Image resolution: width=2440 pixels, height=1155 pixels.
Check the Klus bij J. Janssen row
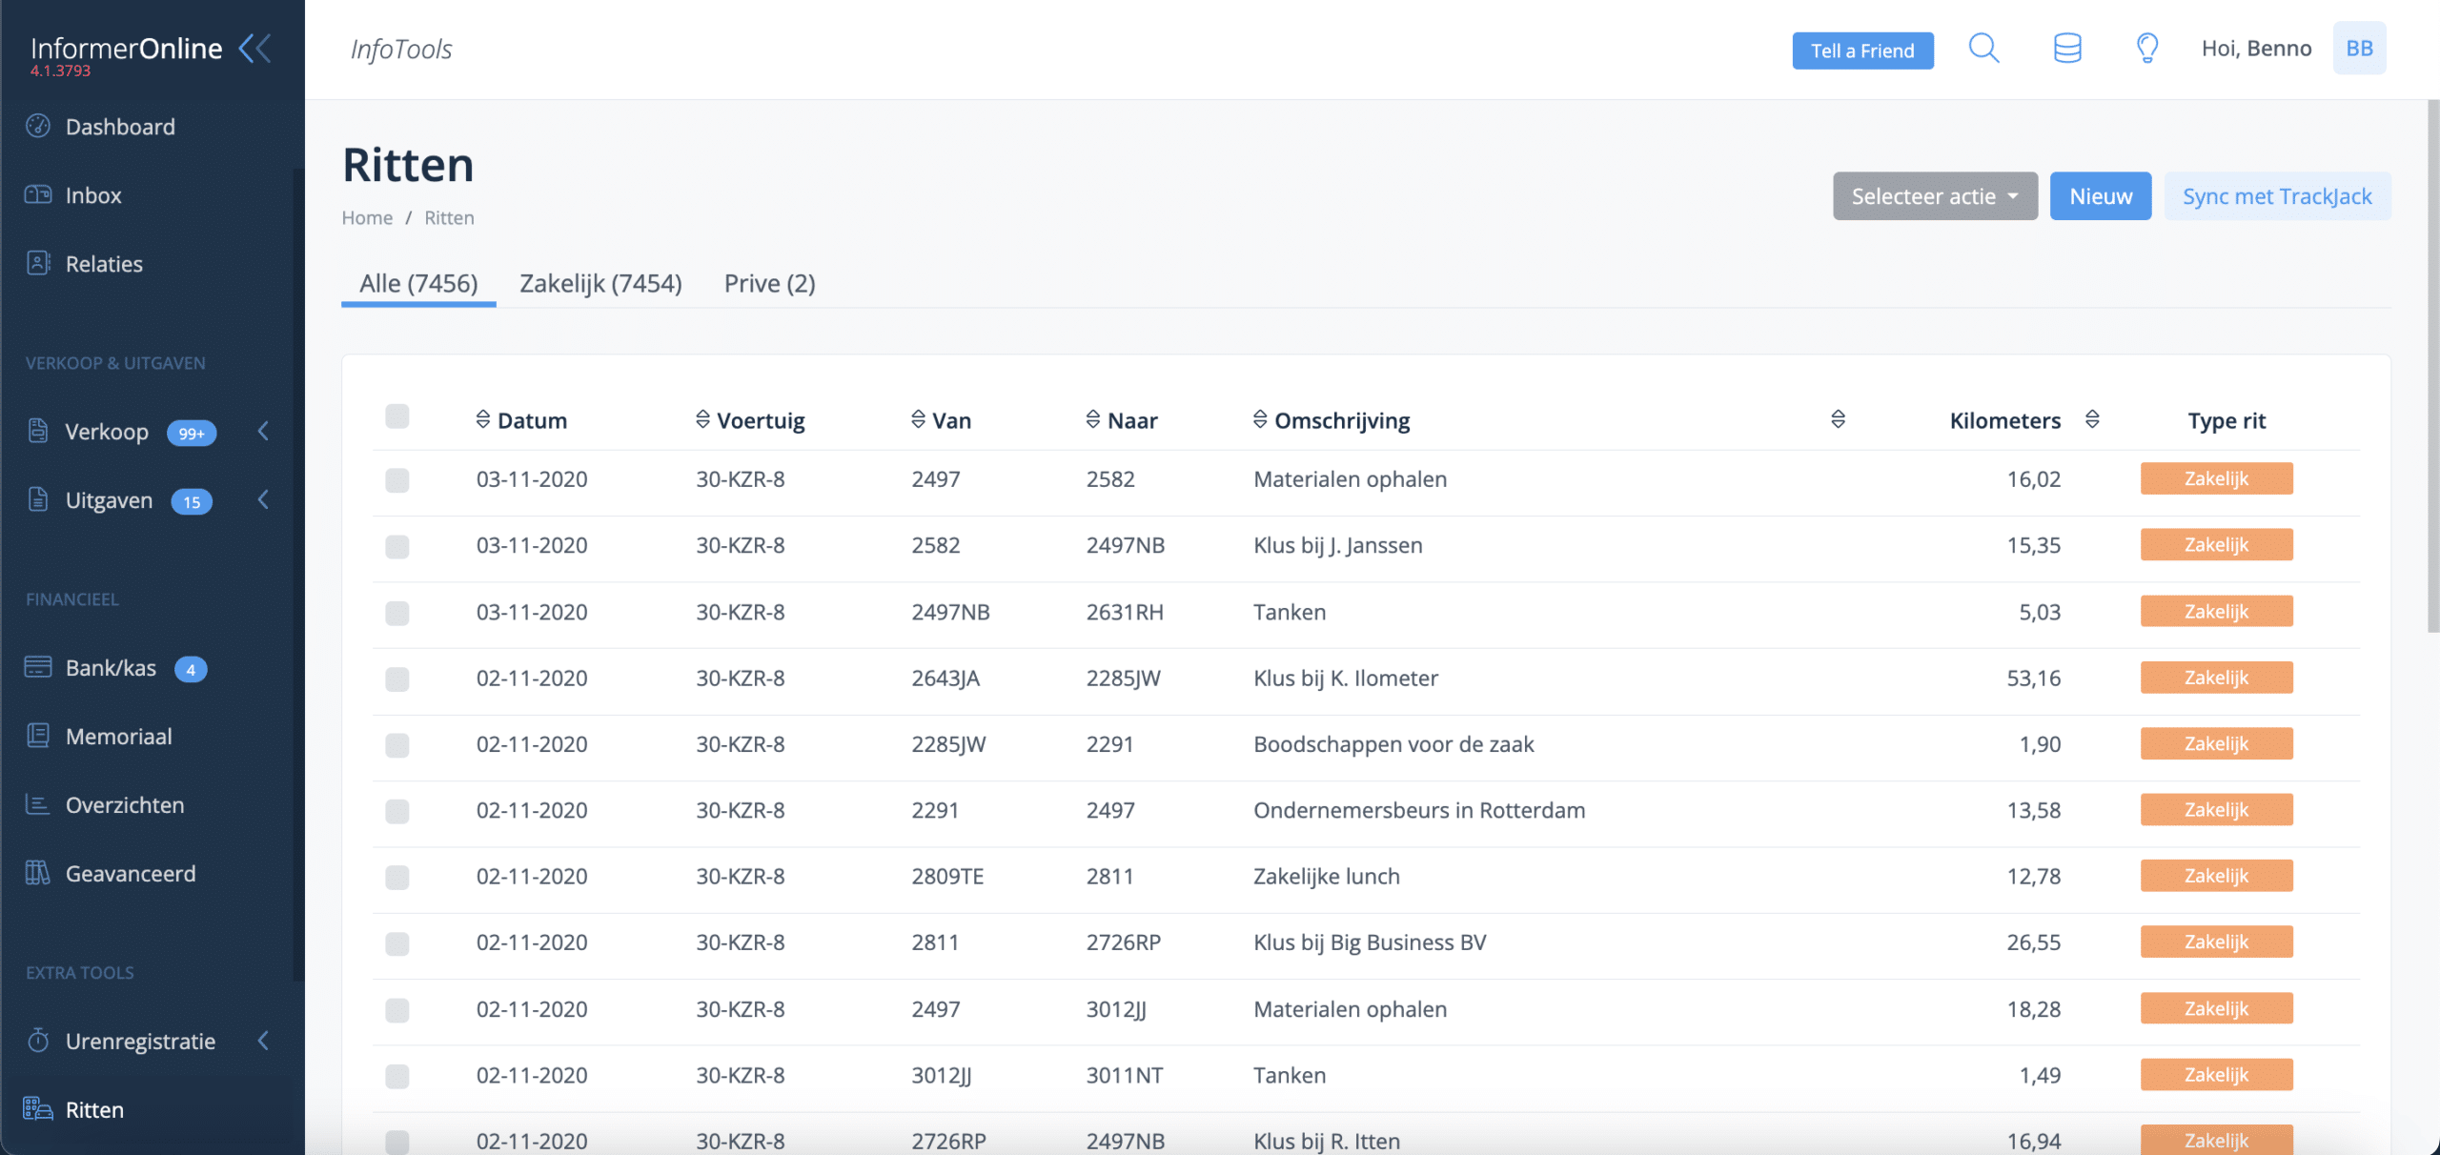click(397, 546)
